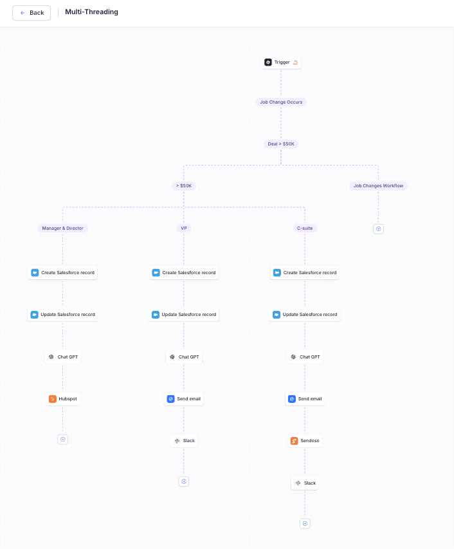
Task: Open Update Salesforce record under VP
Action: click(x=184, y=315)
